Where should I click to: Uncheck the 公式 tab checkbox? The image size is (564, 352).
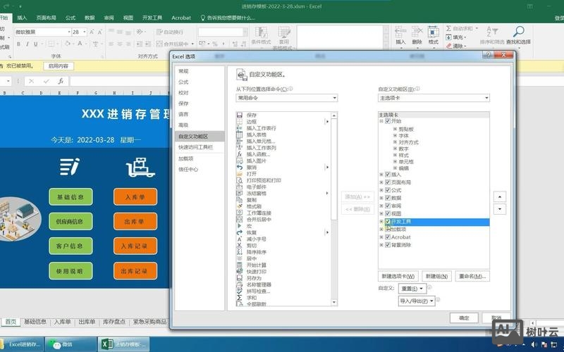(x=388, y=190)
